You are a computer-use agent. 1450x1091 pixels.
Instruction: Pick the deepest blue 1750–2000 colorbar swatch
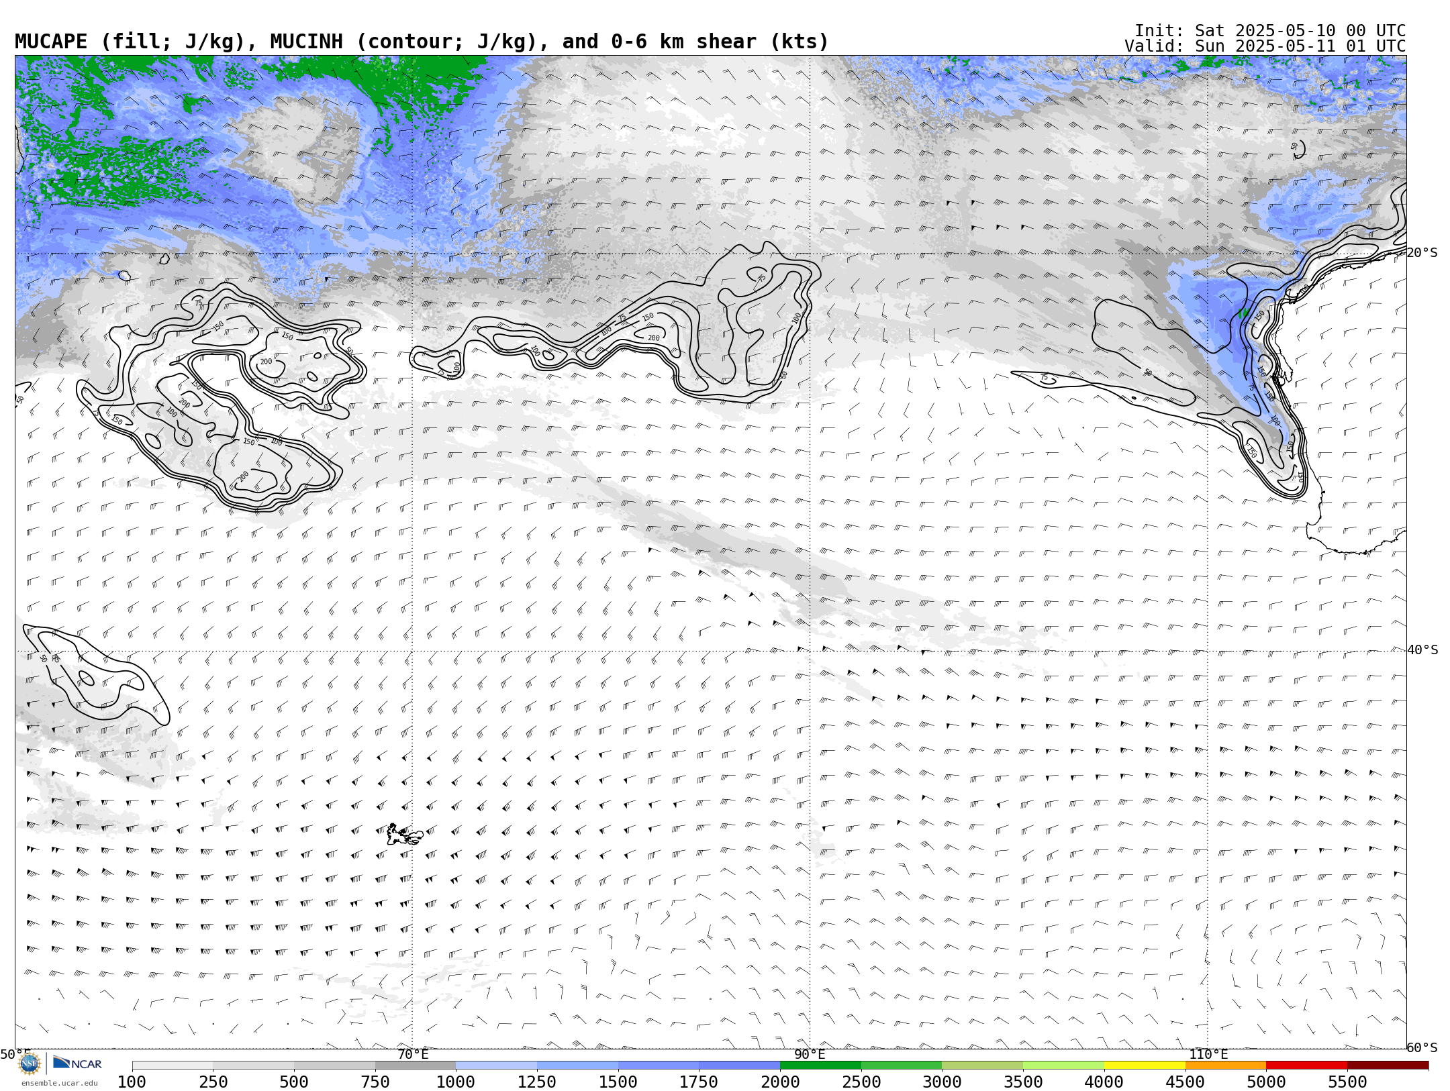click(x=739, y=1066)
